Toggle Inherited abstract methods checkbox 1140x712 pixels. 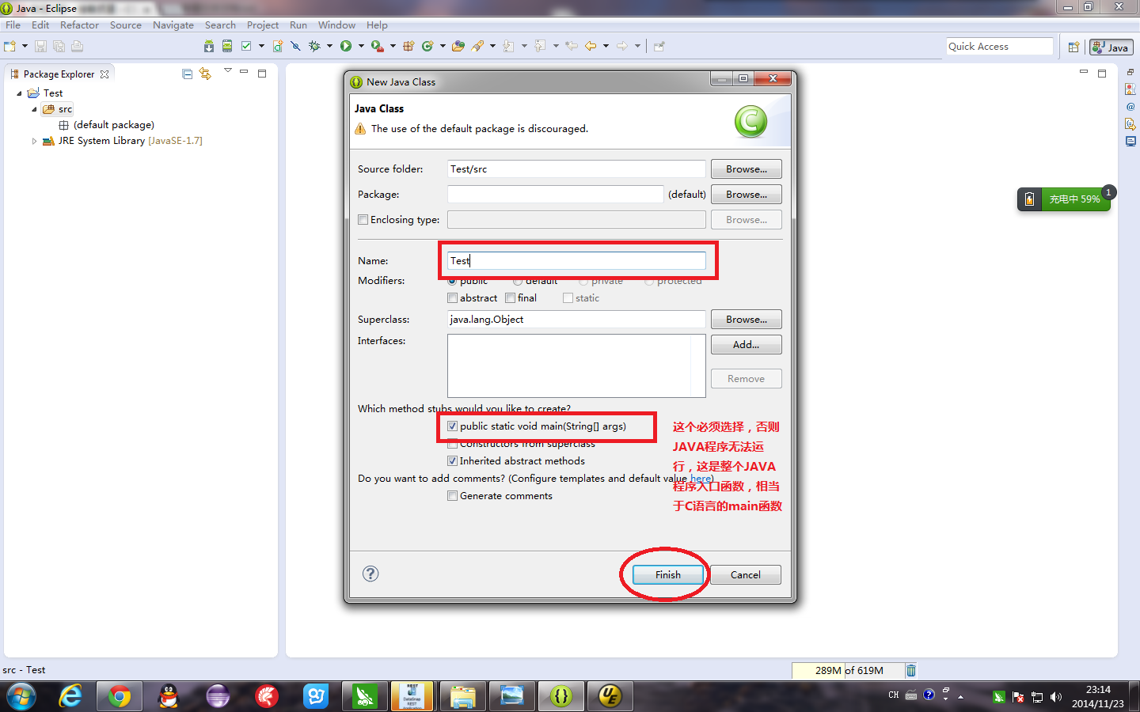click(452, 461)
